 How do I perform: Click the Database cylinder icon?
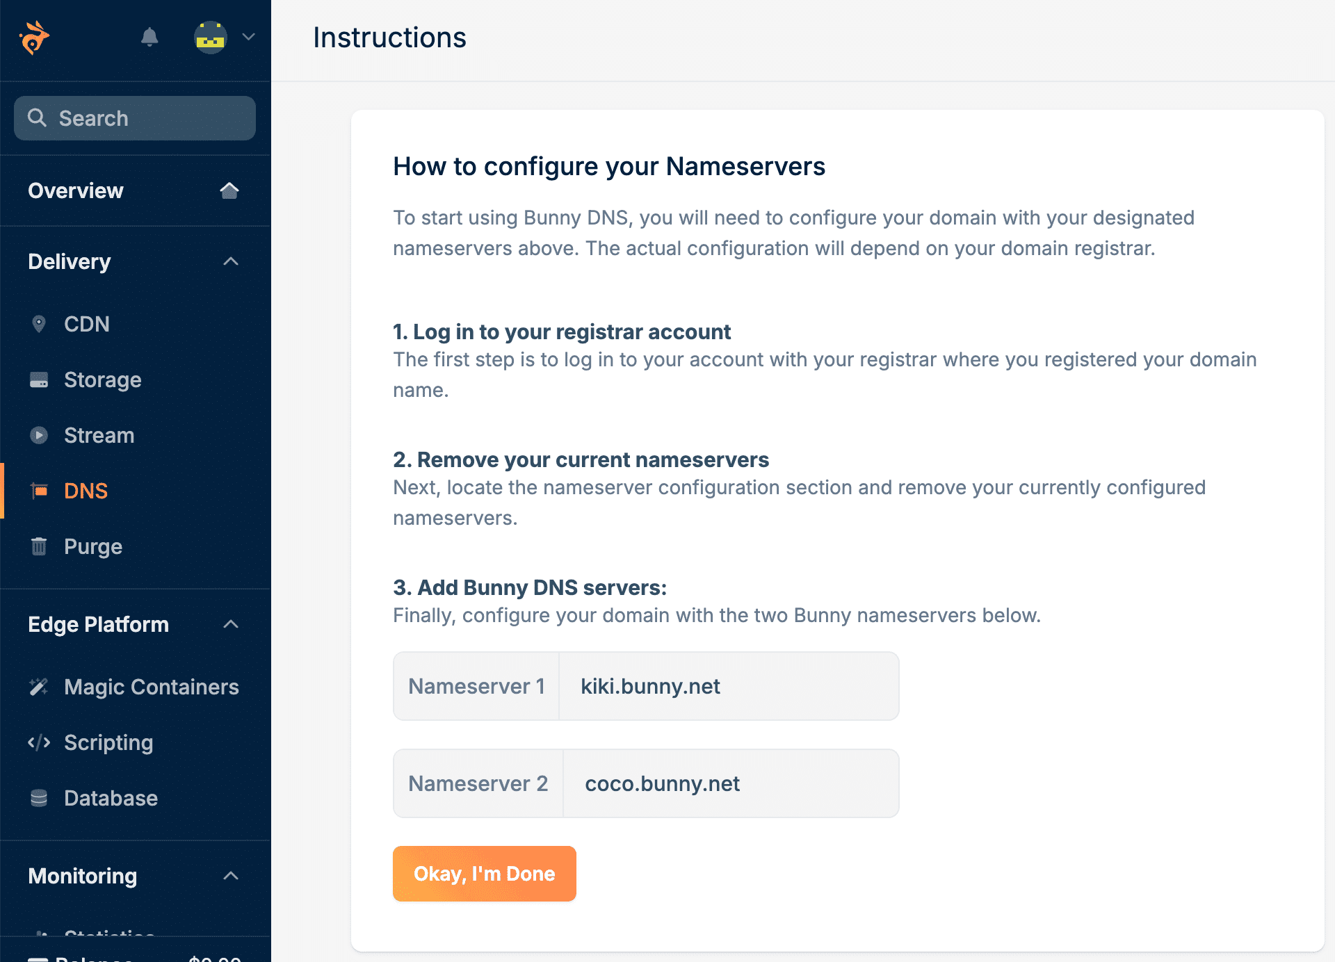point(39,799)
